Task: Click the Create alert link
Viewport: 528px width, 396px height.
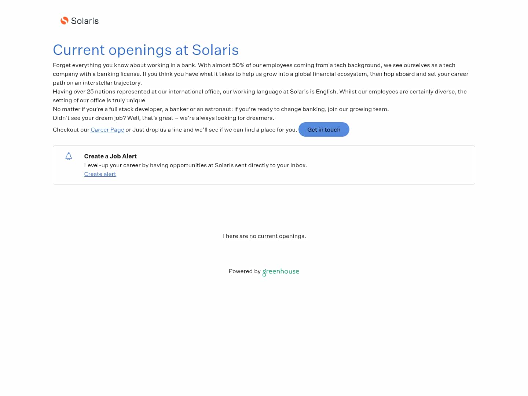Action: pos(100,174)
